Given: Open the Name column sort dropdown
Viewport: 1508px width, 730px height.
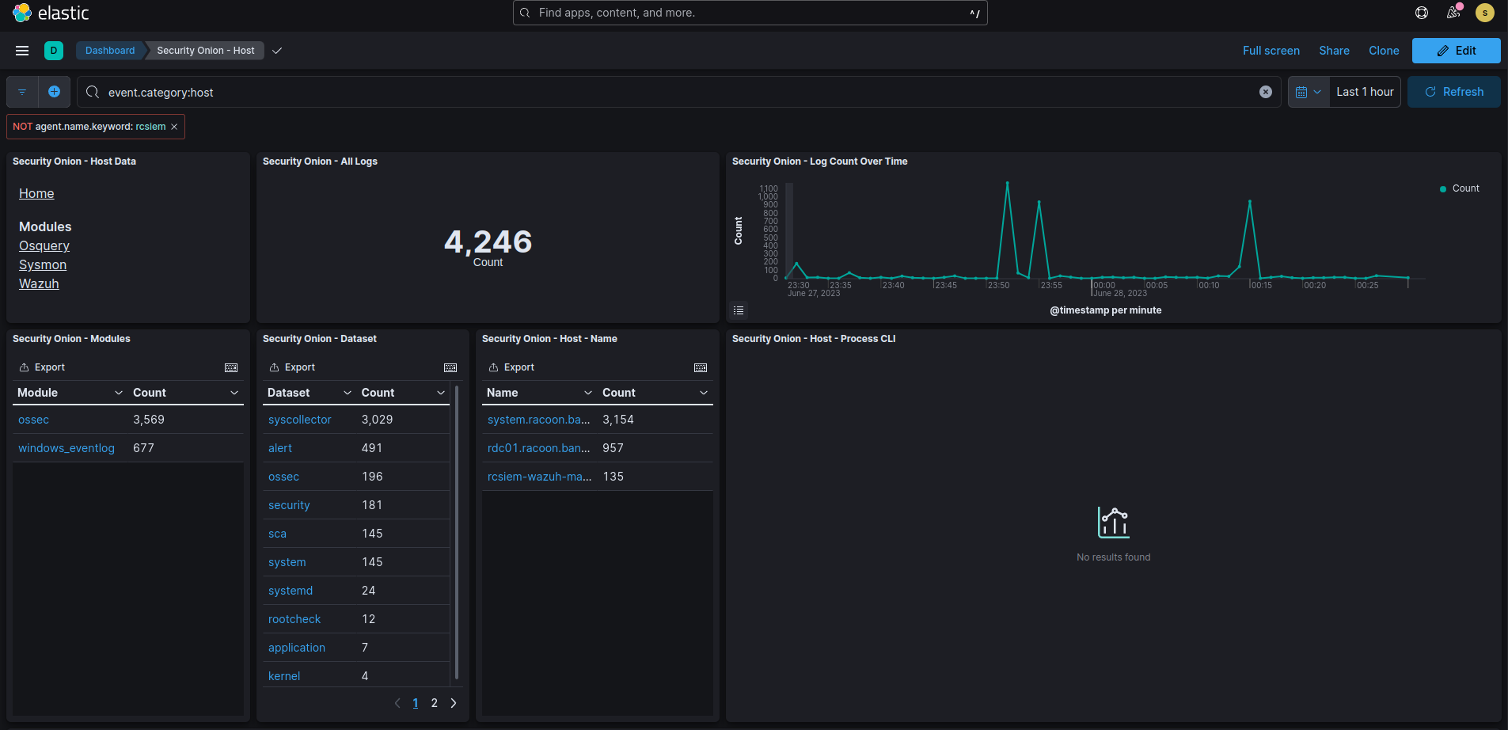Looking at the screenshot, I should point(588,392).
